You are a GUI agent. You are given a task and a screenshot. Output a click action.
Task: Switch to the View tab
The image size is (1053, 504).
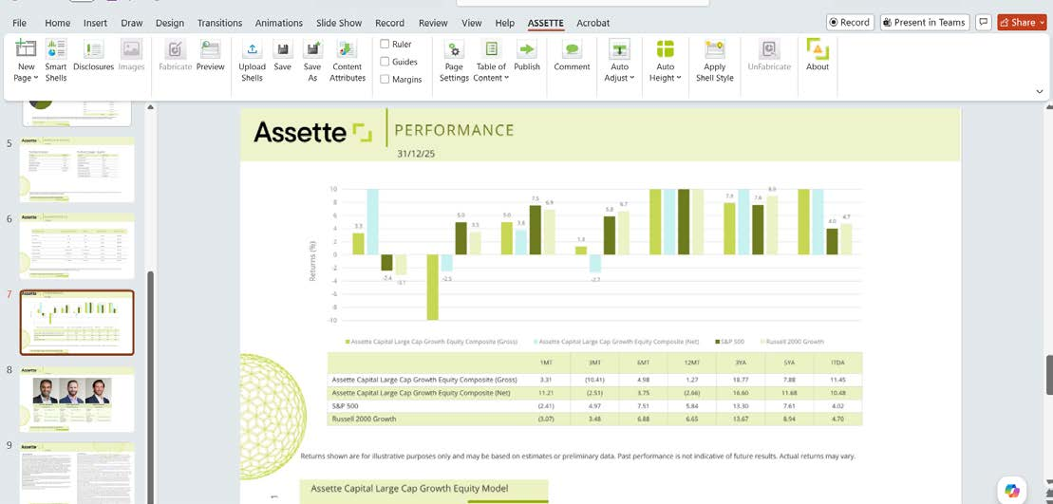click(472, 23)
